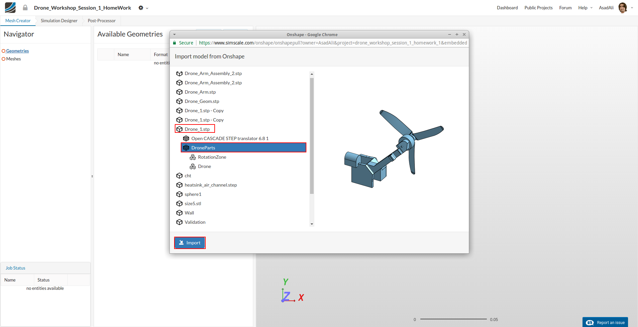The width and height of the screenshot is (638, 327).
Task: Select Meshes in the Navigator
Action: [x=13, y=59]
